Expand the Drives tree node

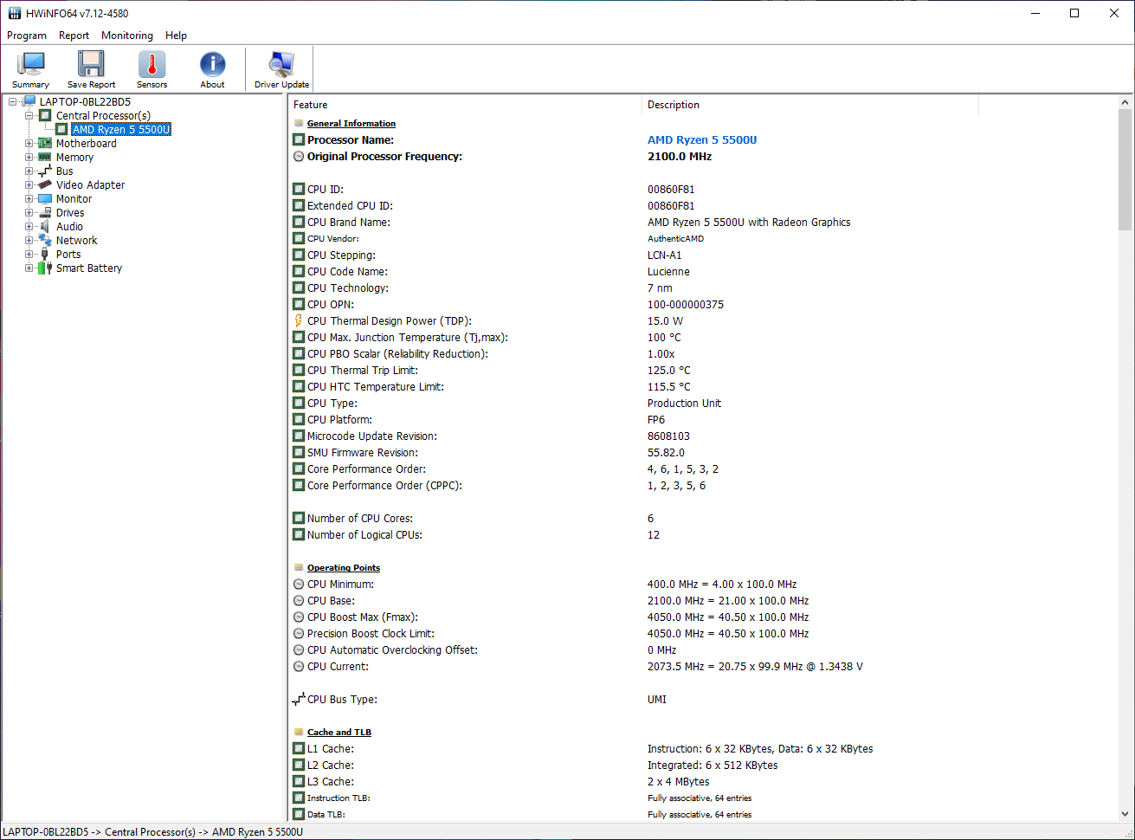pos(29,213)
